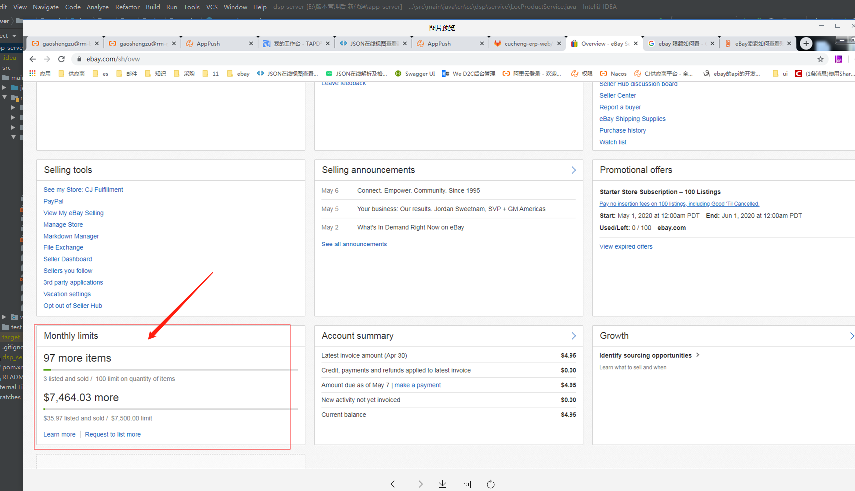This screenshot has width=855, height=491.
Task: Expand Account summary with chevron arrow
Action: click(x=574, y=336)
